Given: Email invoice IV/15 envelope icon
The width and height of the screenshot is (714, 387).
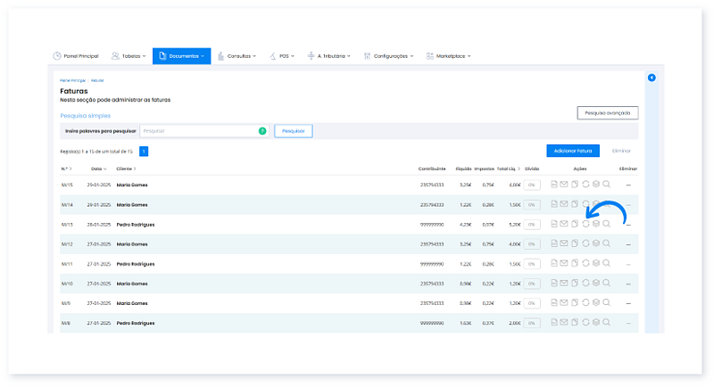Looking at the screenshot, I should tap(564, 185).
